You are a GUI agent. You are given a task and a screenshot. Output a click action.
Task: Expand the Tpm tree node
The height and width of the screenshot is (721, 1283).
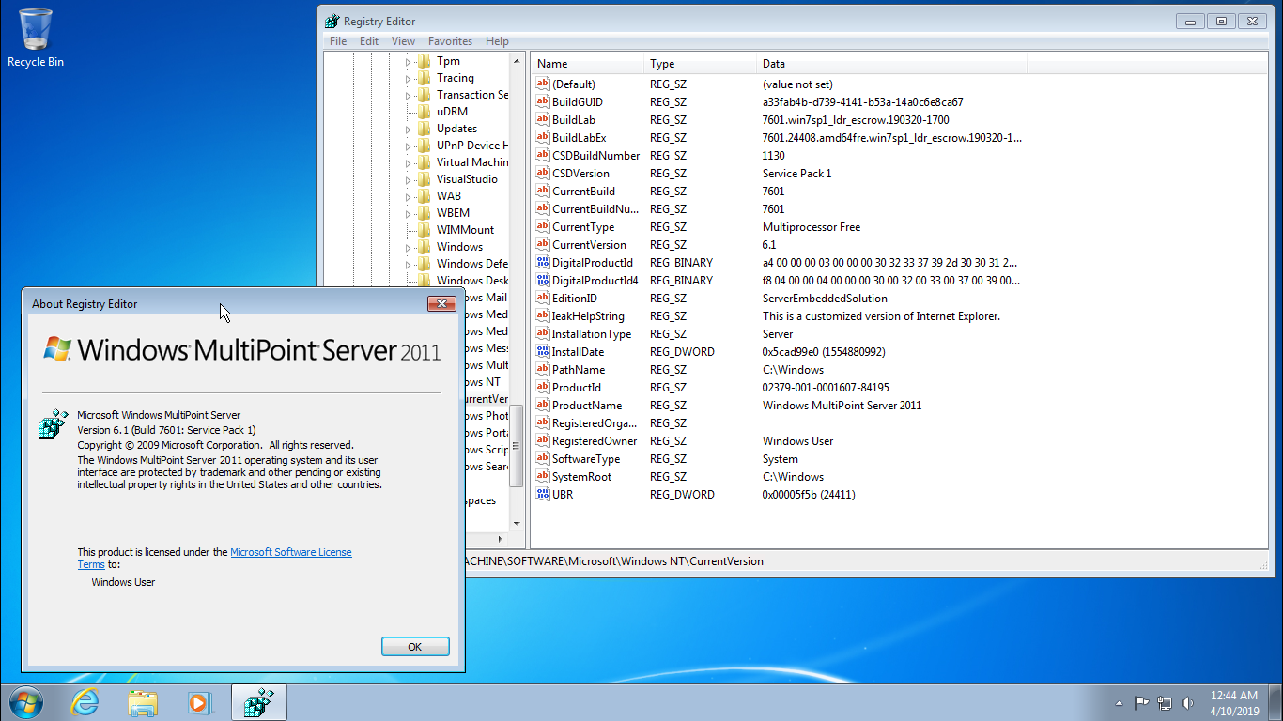coord(409,62)
